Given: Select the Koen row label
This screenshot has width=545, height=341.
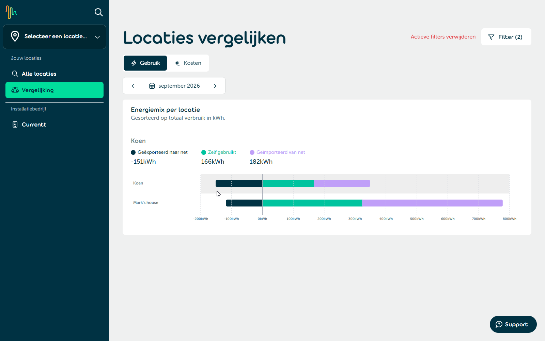Looking at the screenshot, I should (138, 183).
